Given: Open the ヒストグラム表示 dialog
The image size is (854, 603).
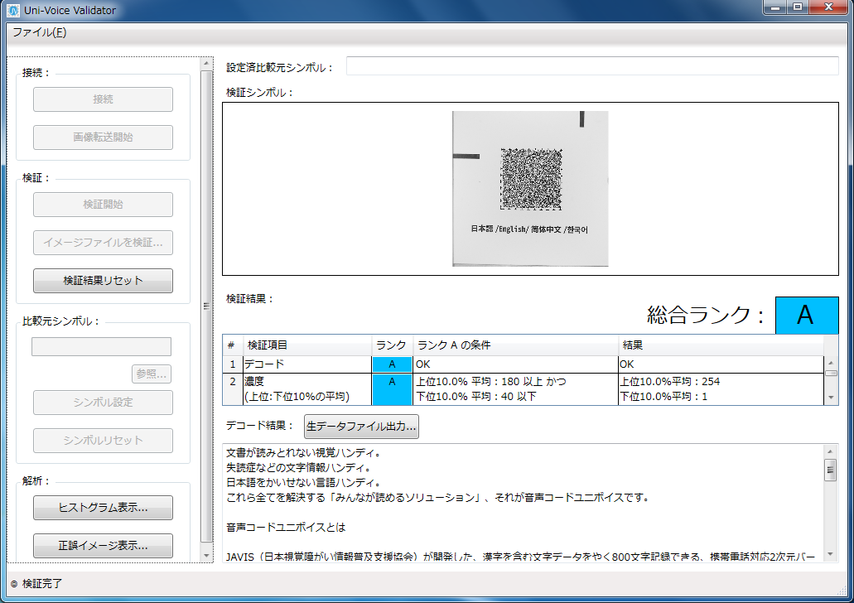Looking at the screenshot, I should pos(102,508).
